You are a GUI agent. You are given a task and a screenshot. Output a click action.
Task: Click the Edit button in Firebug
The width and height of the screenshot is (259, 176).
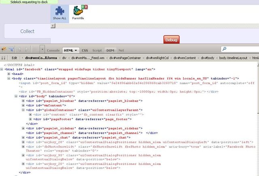(x=15, y=58)
